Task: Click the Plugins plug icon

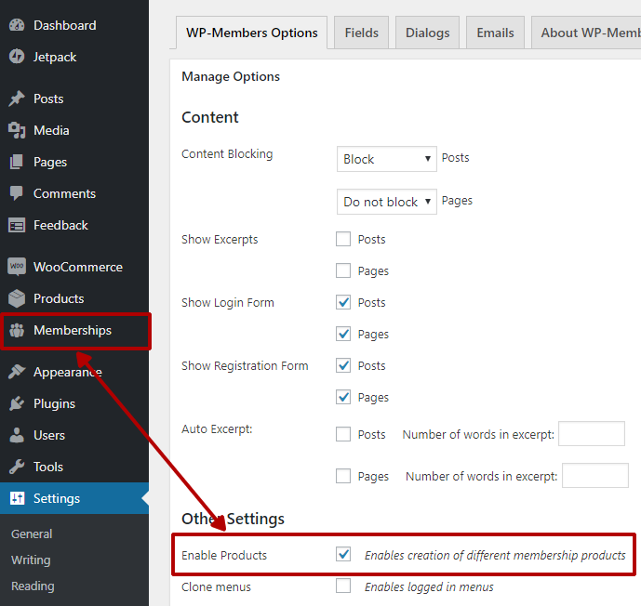Action: 17,403
